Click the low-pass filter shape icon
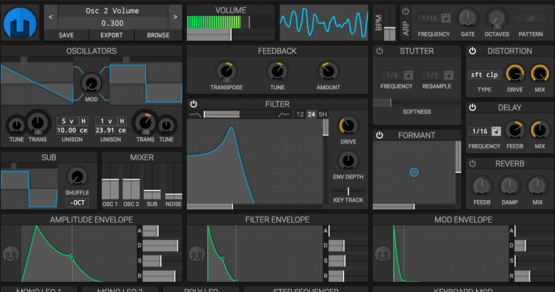Image resolution: width=555 pixels, height=292 pixels. [195, 115]
